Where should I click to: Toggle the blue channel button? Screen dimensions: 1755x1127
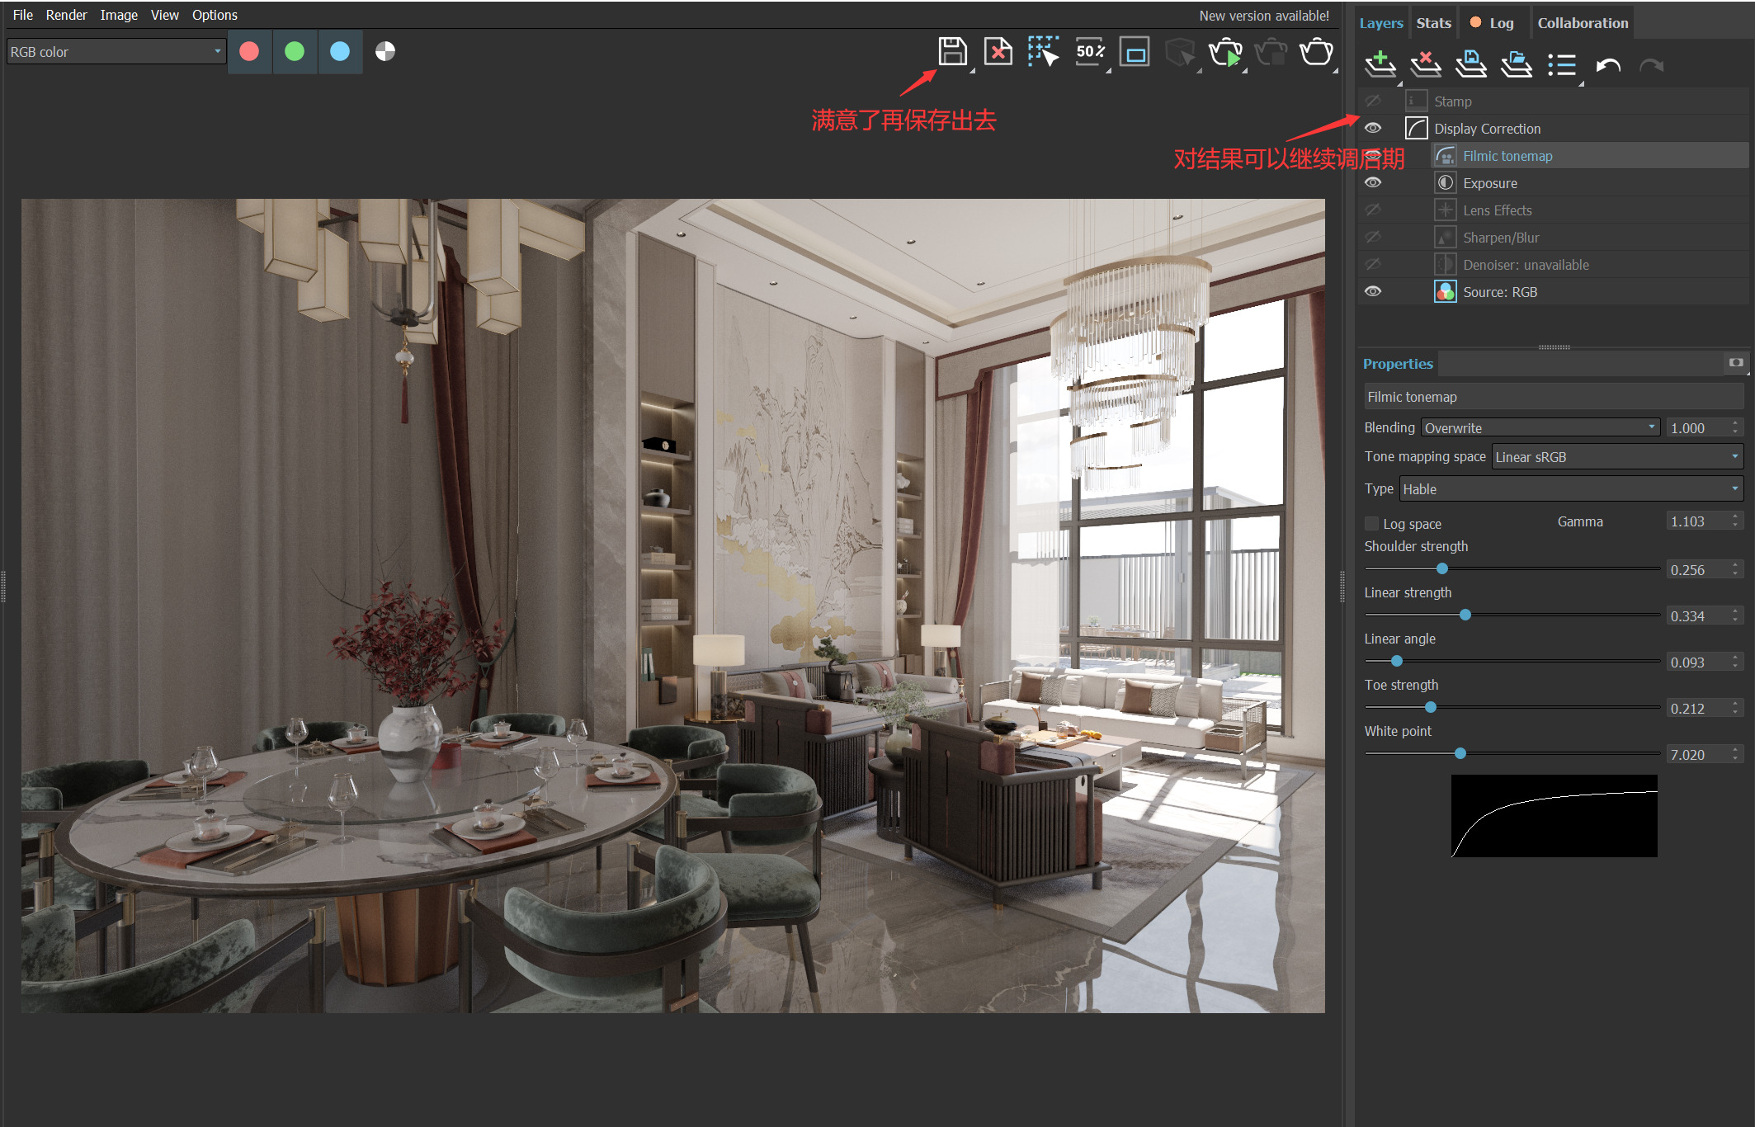tap(340, 52)
